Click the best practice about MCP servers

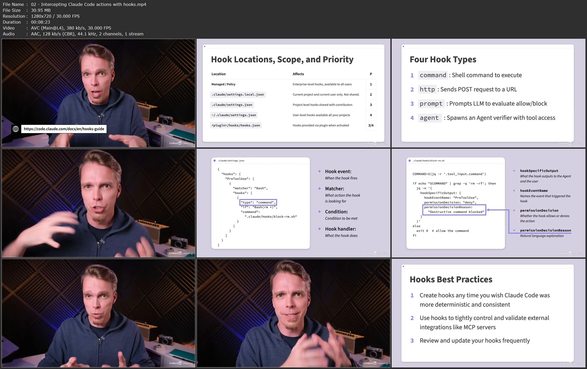(x=484, y=323)
